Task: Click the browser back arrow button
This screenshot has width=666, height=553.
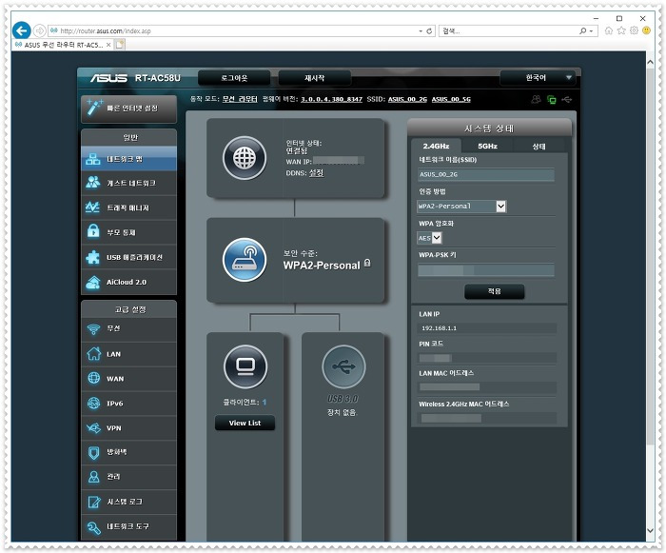Action: (x=22, y=30)
